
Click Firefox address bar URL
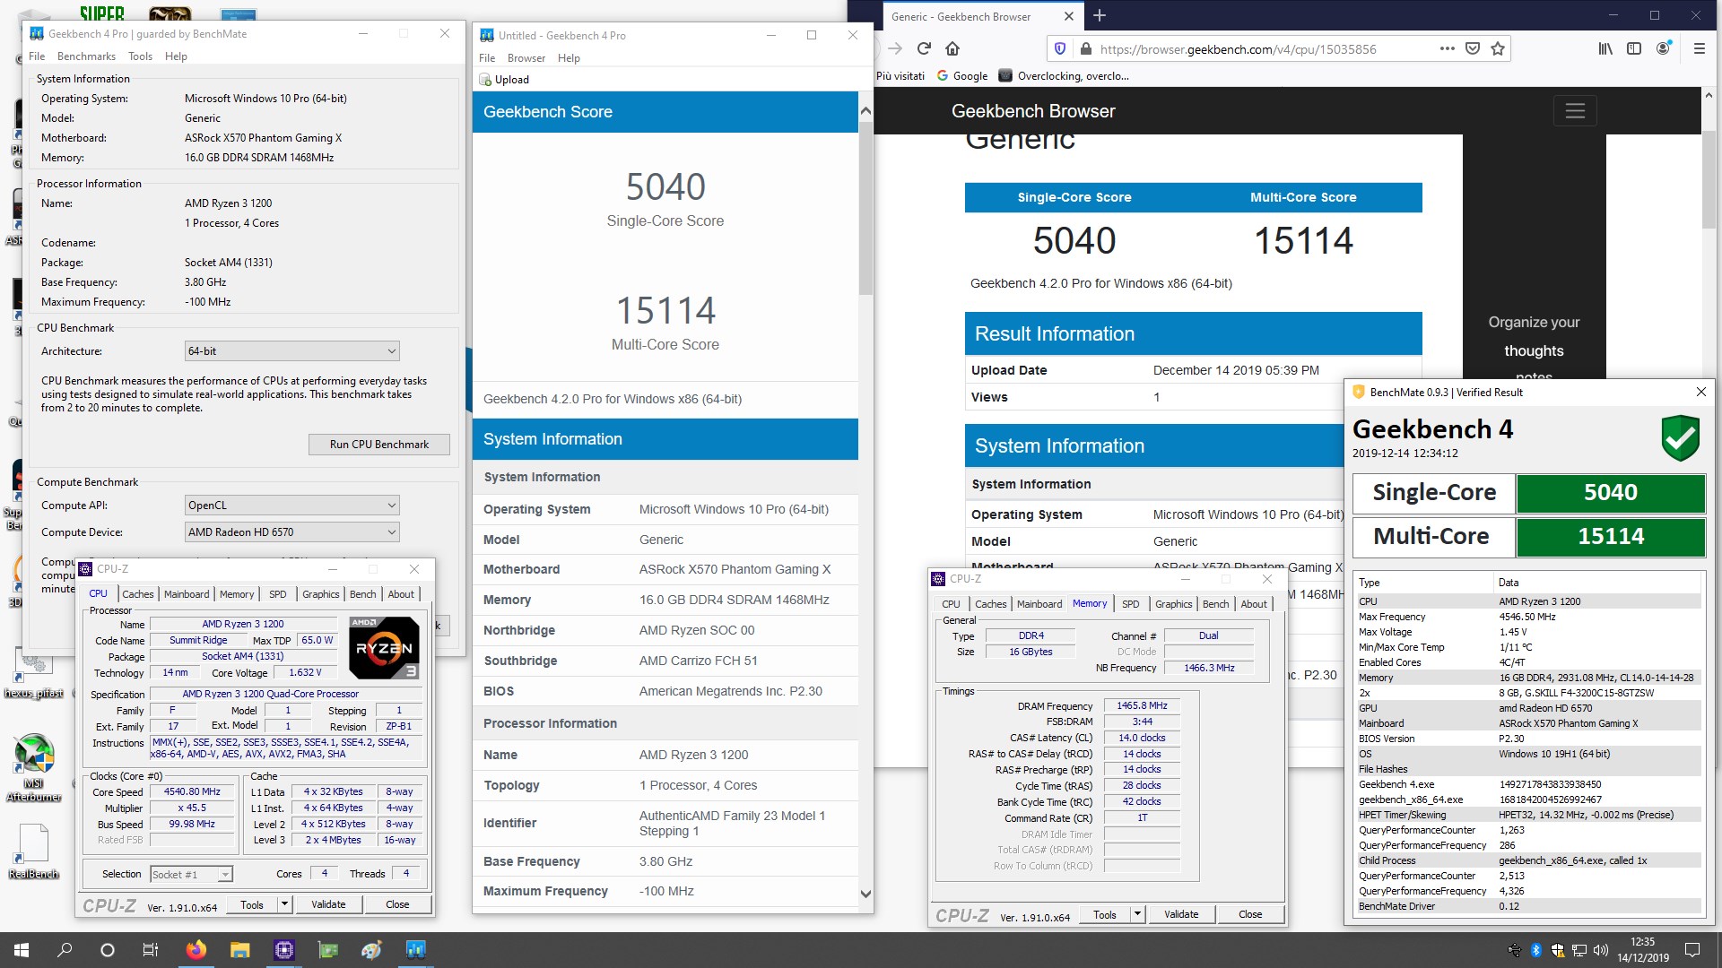pyautogui.click(x=1238, y=49)
